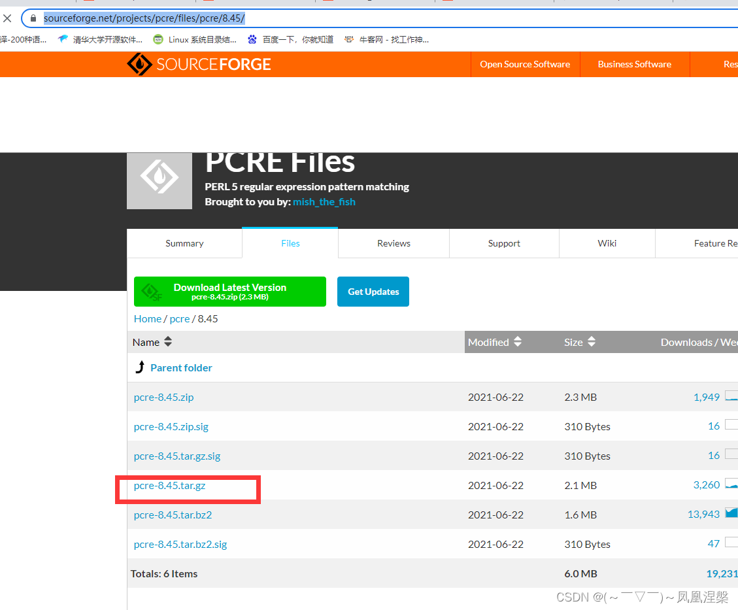
Task: Sort files by Name arrows
Action: pyautogui.click(x=168, y=342)
